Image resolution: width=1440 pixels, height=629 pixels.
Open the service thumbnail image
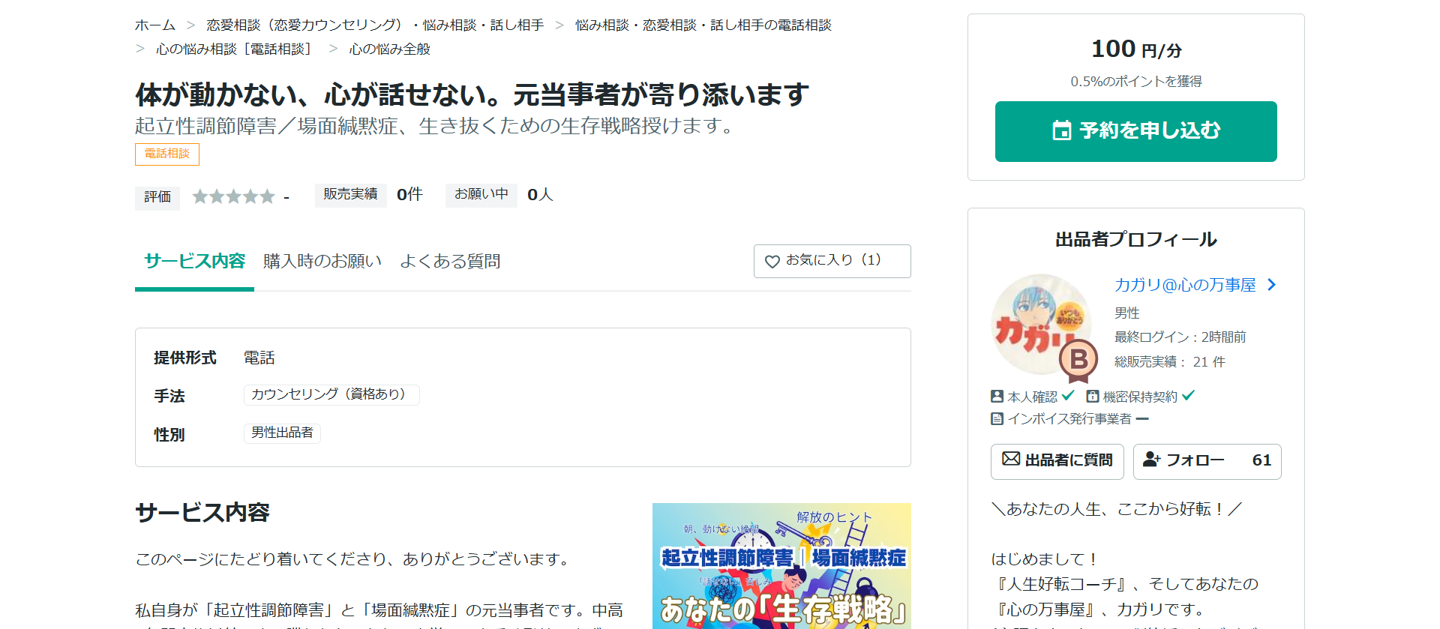click(x=781, y=566)
